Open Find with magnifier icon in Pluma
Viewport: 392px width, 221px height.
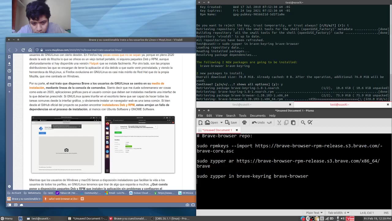pos(303,122)
